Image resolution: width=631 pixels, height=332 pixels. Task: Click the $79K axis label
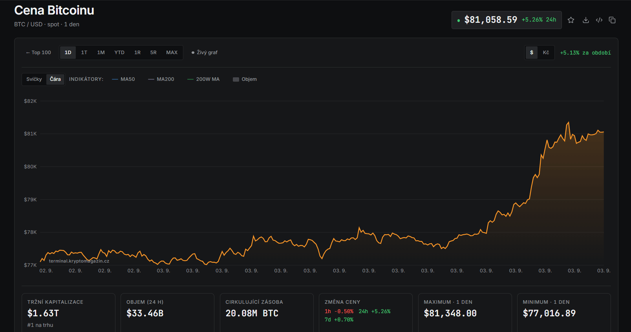pos(30,200)
